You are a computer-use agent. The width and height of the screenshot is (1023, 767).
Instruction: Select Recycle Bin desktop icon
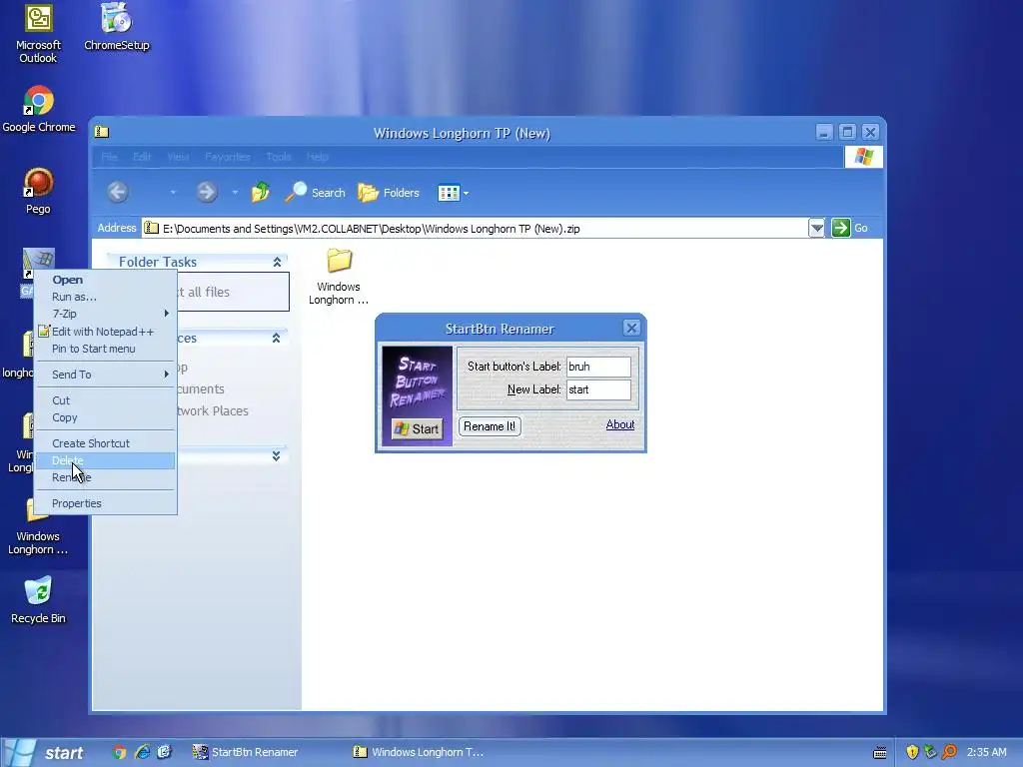point(38,600)
